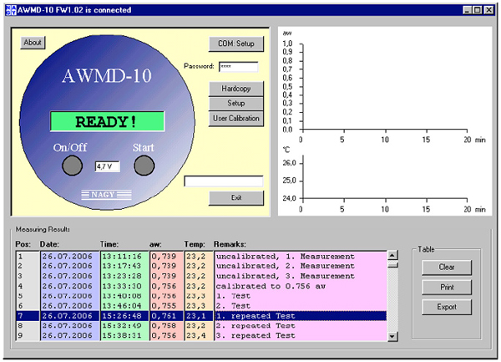Click time cell 13:17:43
Screen dimensions: 501x362
point(122,266)
